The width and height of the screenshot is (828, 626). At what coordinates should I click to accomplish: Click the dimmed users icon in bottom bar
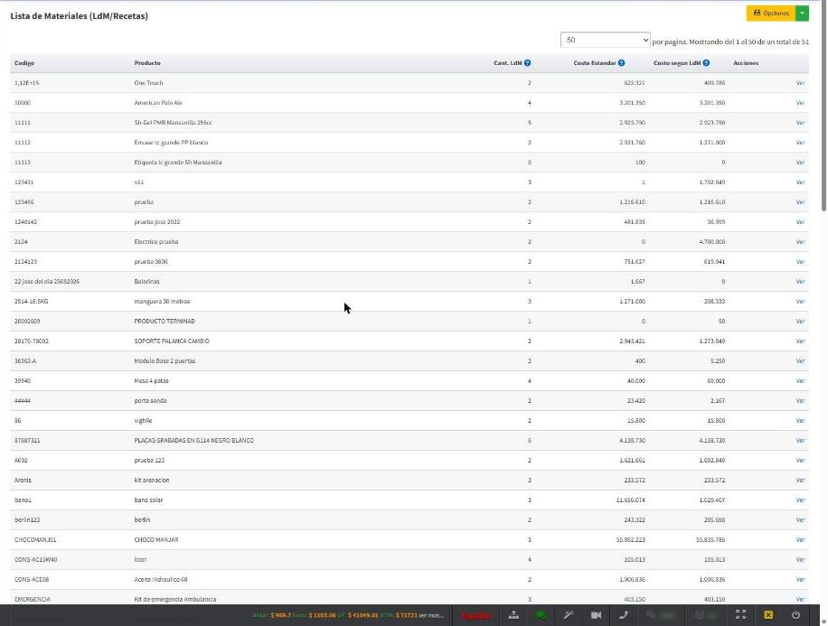pyautogui.click(x=705, y=615)
